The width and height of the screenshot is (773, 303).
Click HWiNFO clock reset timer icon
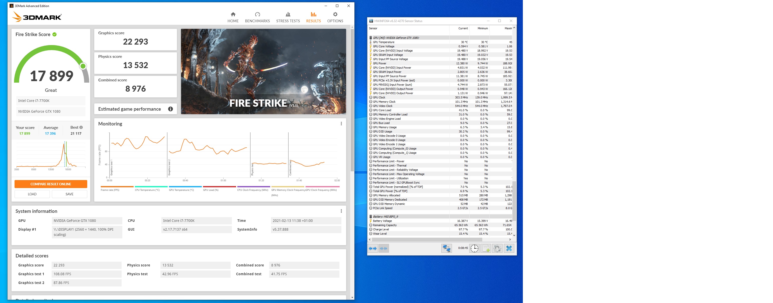pos(474,248)
